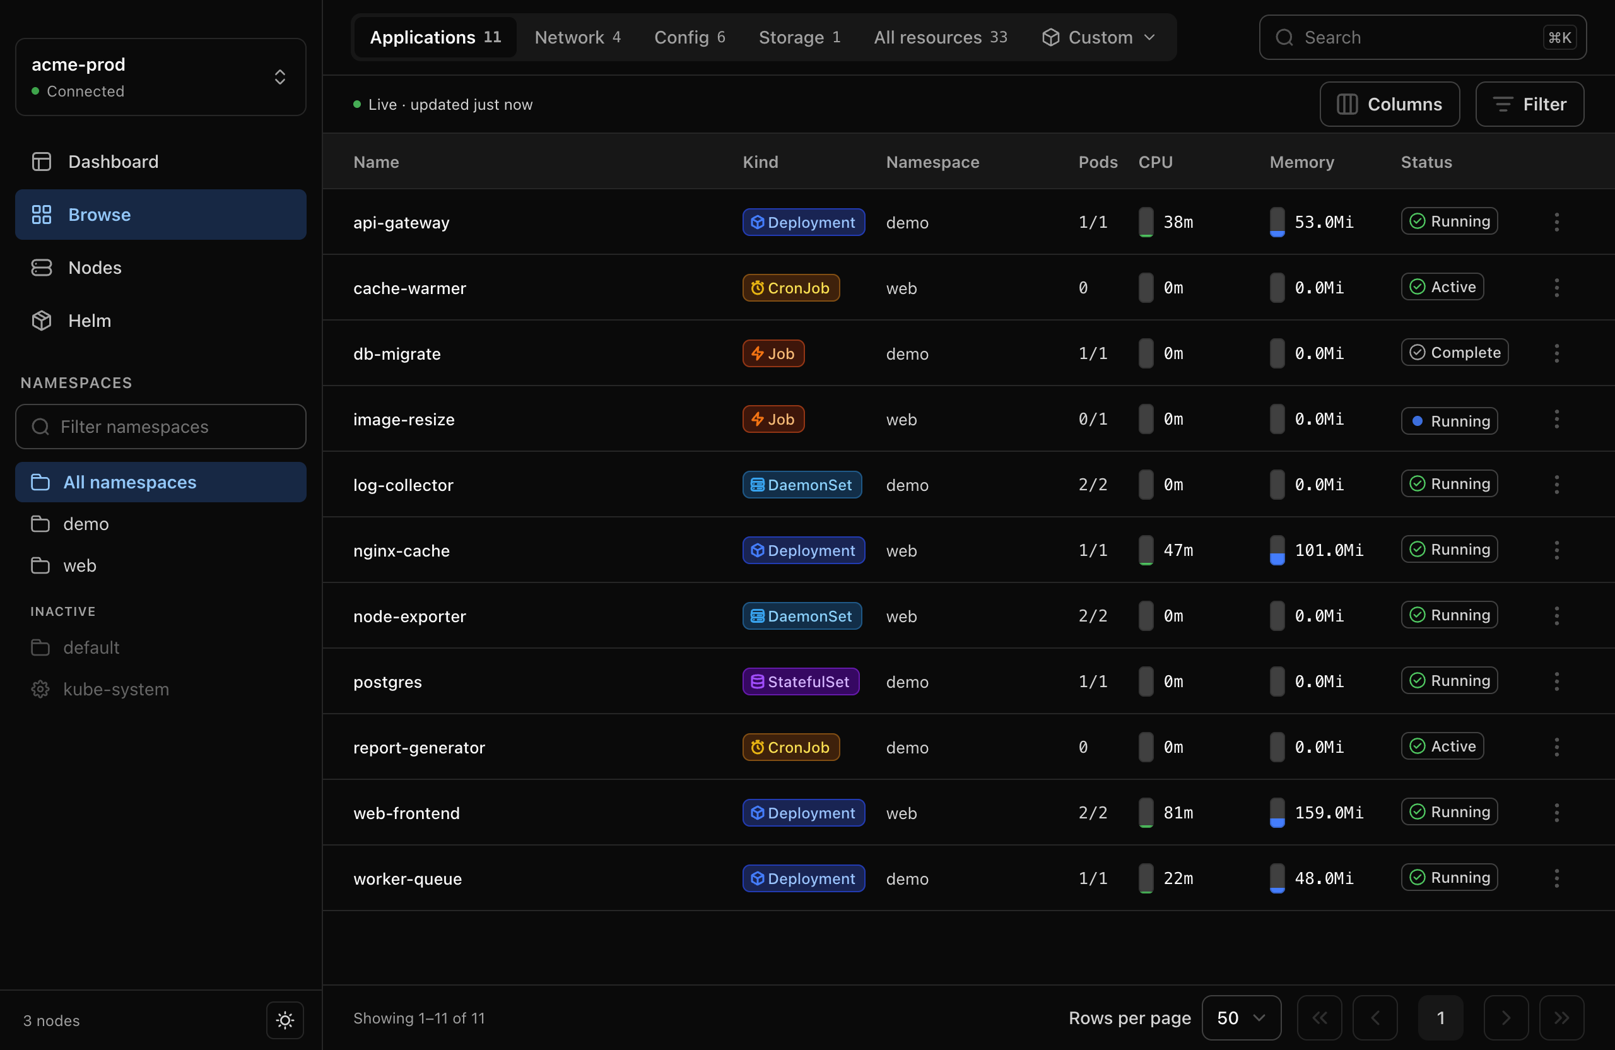The height and width of the screenshot is (1050, 1615).
Task: Click the Helm package icon
Action: pyautogui.click(x=42, y=321)
